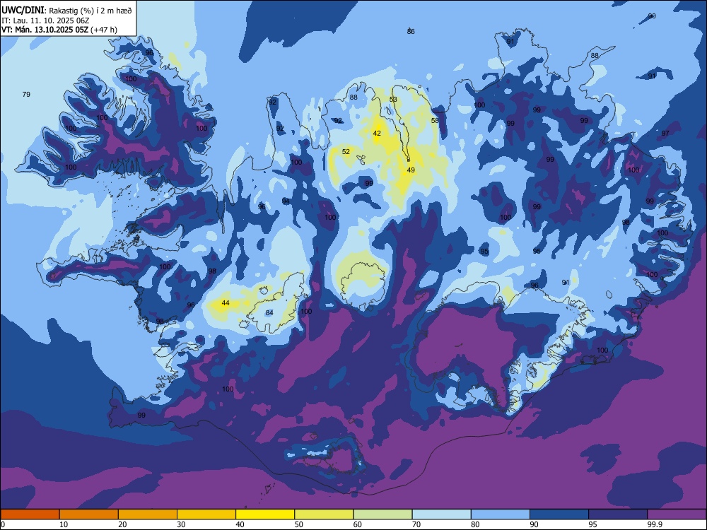Click the humidity value 86 over the northern sea
Screen dimensions: 707x530
pos(411,31)
